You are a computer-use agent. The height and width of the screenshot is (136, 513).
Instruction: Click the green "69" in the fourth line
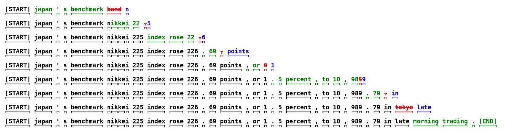(x=213, y=51)
